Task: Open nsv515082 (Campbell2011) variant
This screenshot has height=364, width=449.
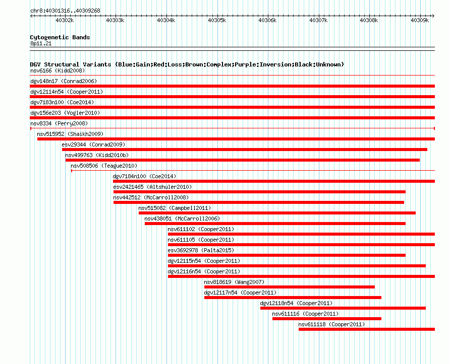Action: coord(175,208)
